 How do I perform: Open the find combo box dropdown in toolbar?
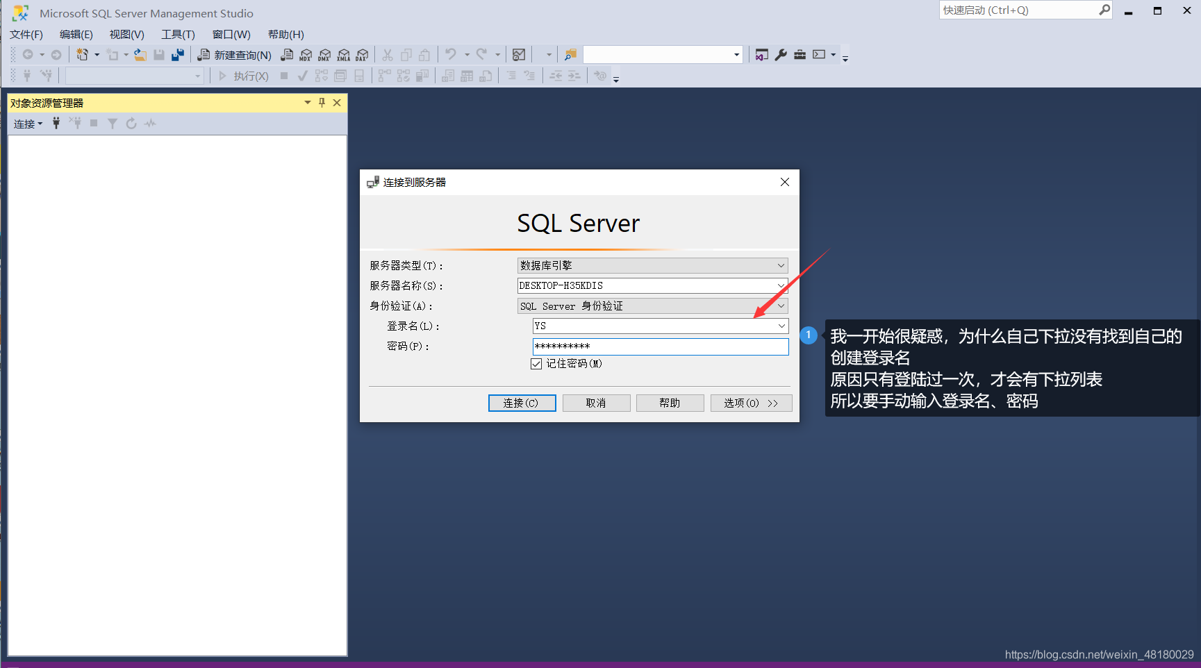point(736,55)
